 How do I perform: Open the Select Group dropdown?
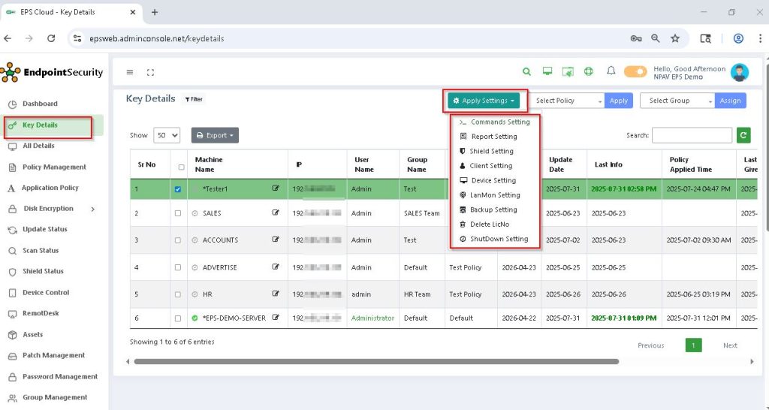677,101
